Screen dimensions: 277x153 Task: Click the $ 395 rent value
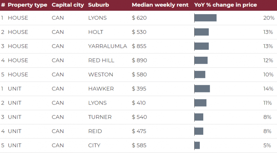pyautogui.click(x=139, y=89)
